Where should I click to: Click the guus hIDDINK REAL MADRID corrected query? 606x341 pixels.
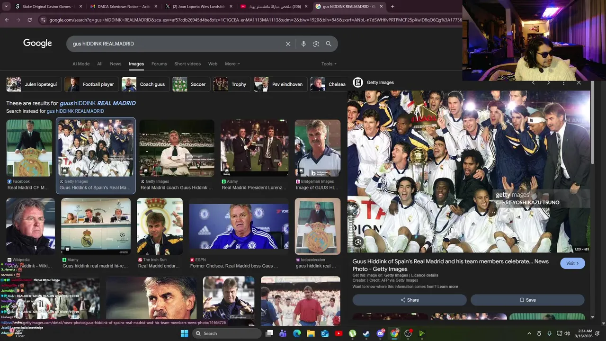pos(98,103)
